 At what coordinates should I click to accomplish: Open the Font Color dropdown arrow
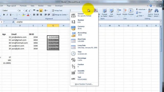pos(30,15)
